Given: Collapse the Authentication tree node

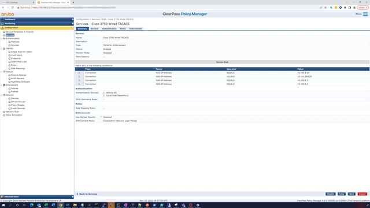Looking at the screenshot, I should click(2, 39).
